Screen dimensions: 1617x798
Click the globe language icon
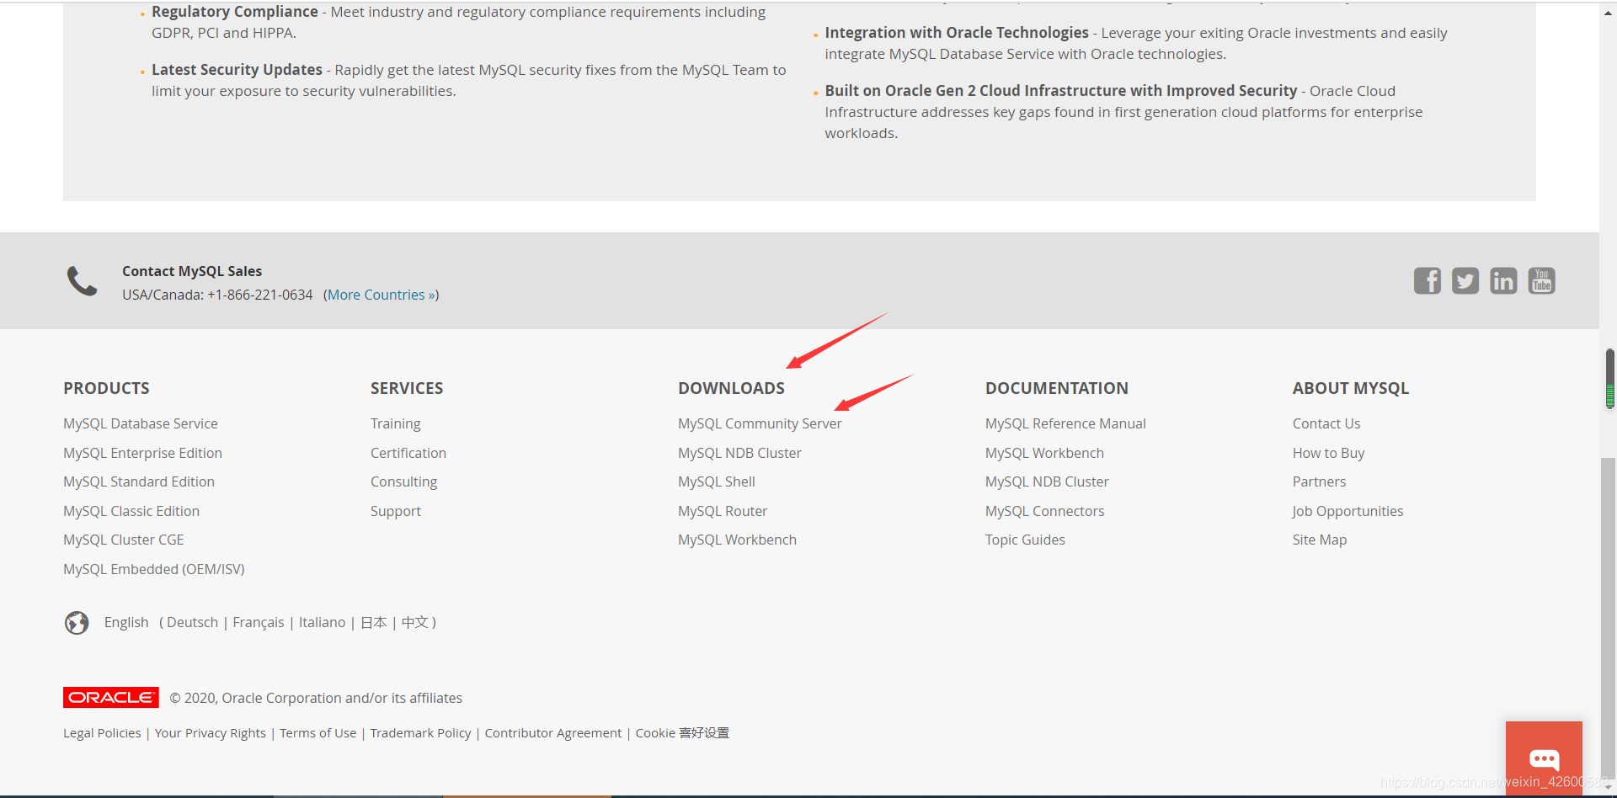click(x=77, y=623)
